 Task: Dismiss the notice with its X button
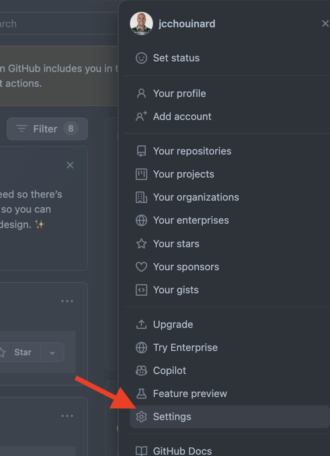coord(70,165)
